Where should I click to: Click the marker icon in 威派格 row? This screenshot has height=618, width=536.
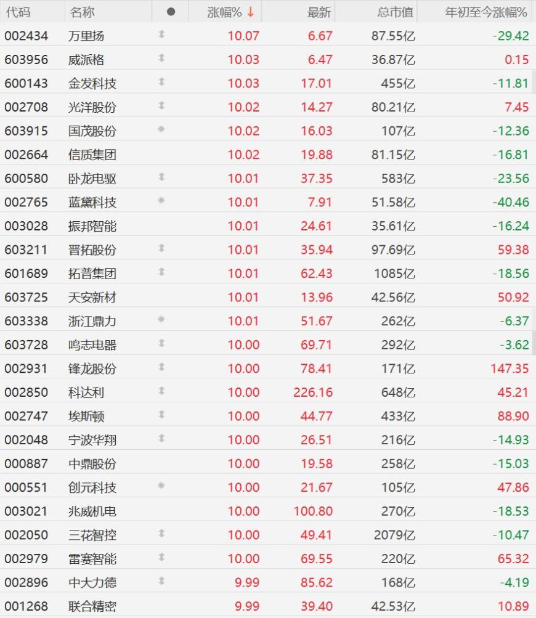point(161,58)
